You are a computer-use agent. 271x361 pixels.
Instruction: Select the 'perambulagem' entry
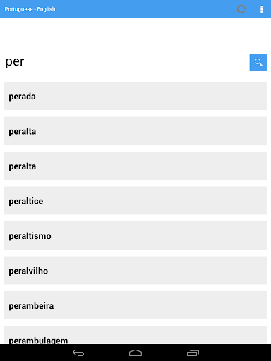(x=135, y=335)
